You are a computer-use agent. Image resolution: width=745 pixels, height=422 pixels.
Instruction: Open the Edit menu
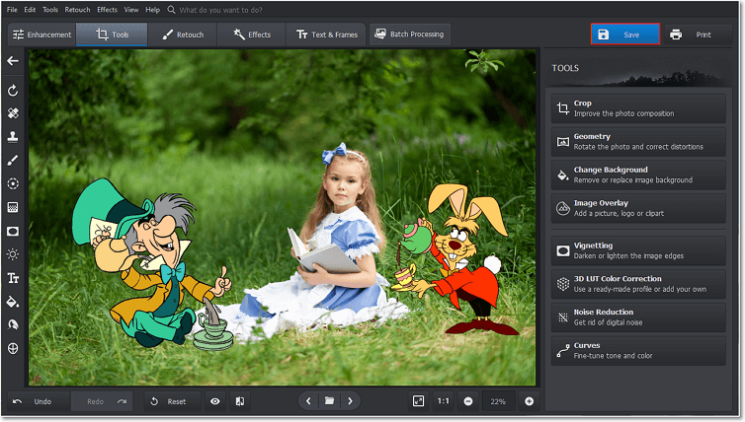30,10
